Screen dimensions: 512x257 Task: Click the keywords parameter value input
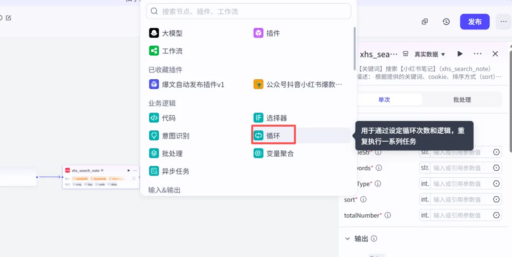click(x=460, y=168)
